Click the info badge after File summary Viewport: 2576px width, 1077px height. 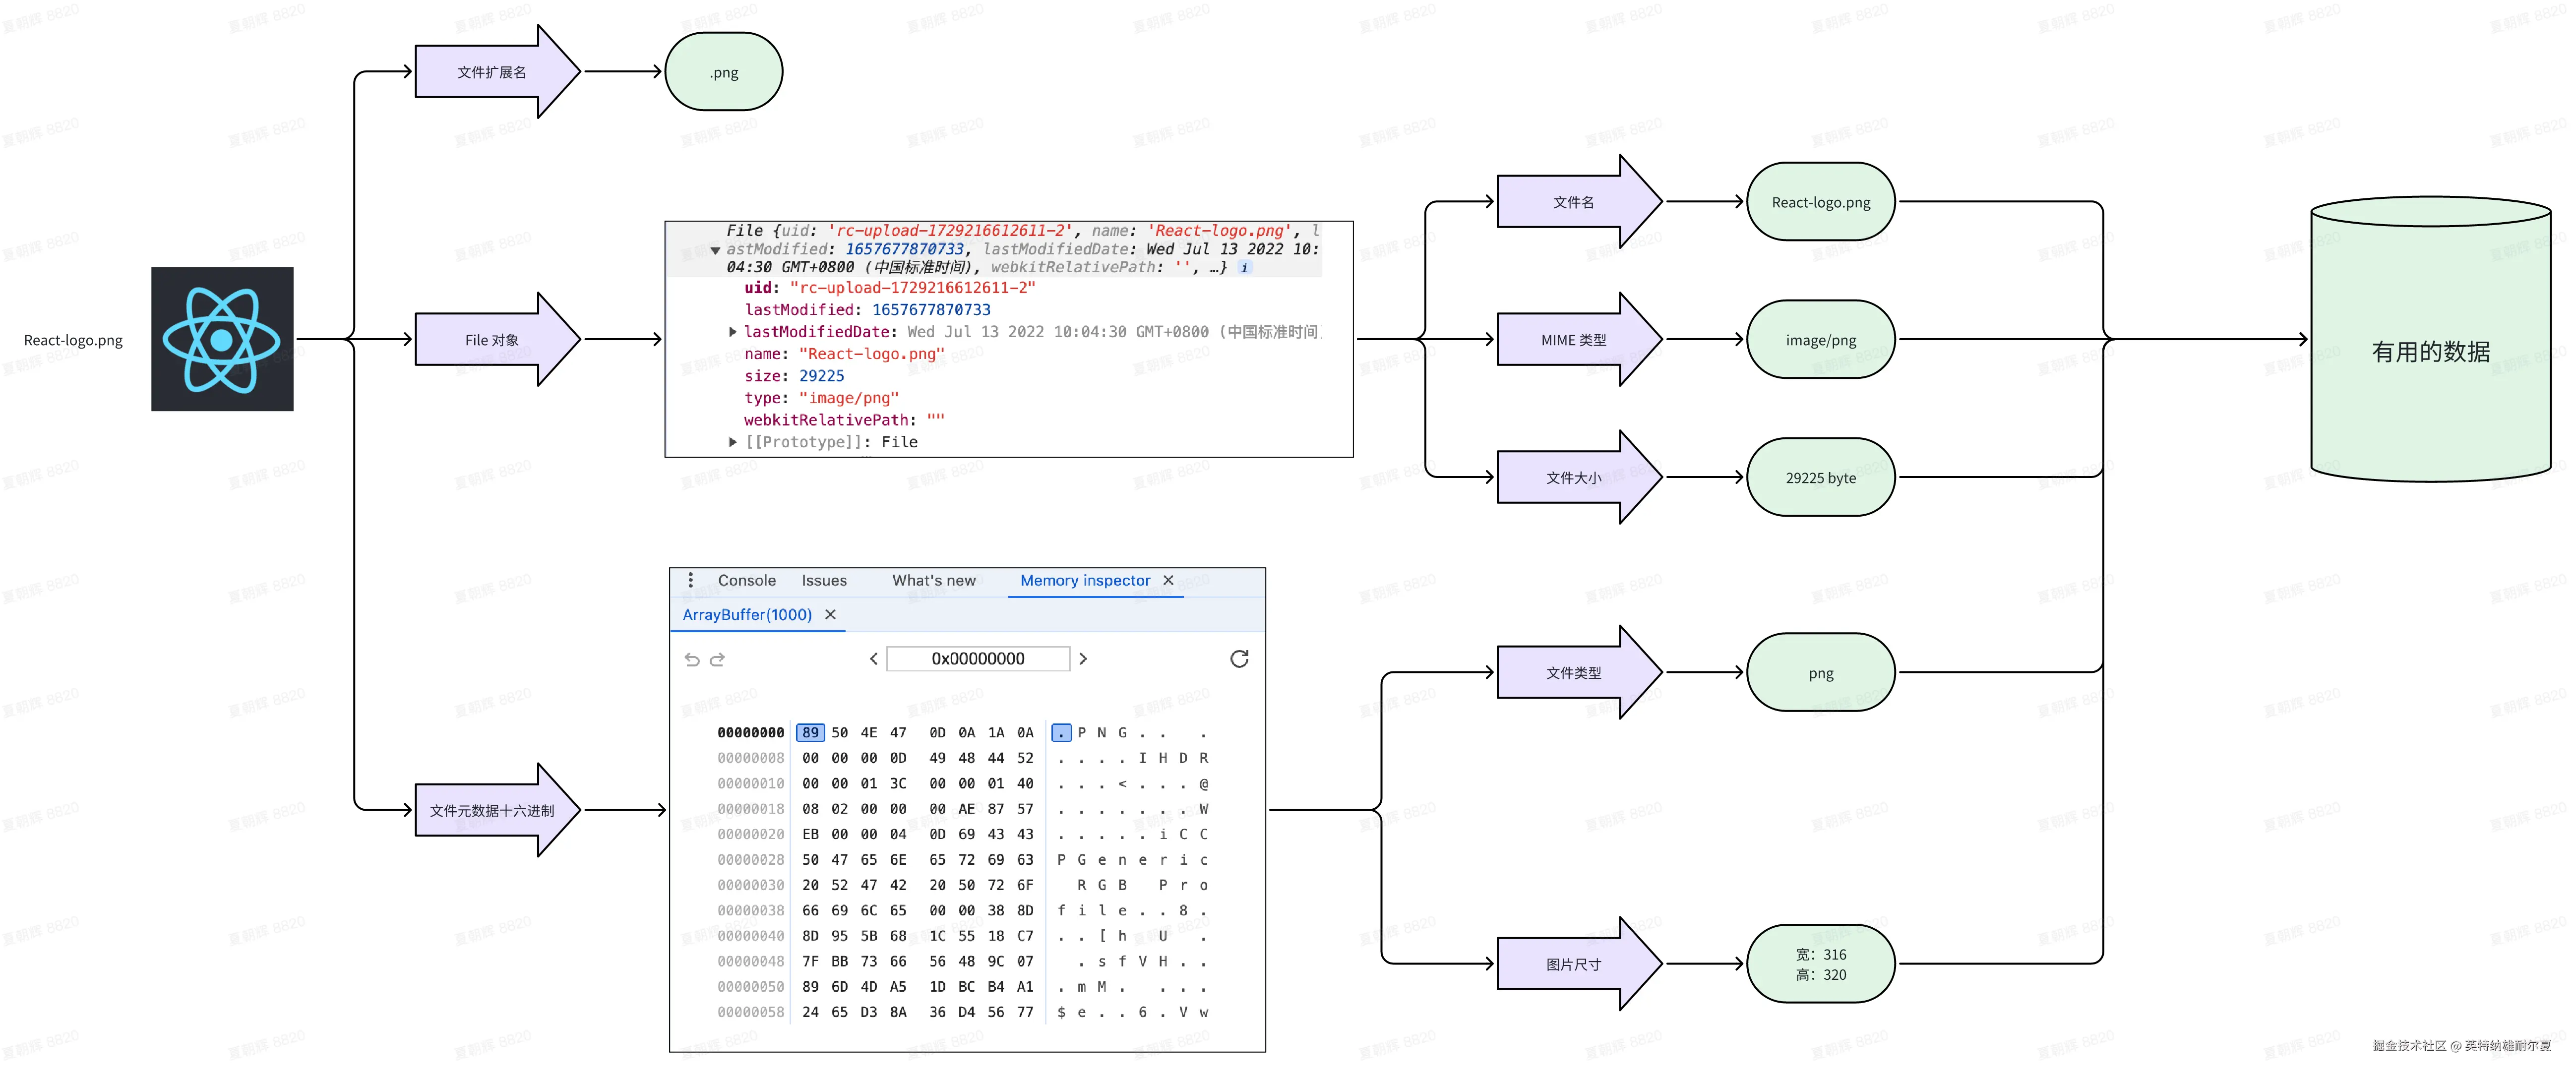click(1244, 268)
